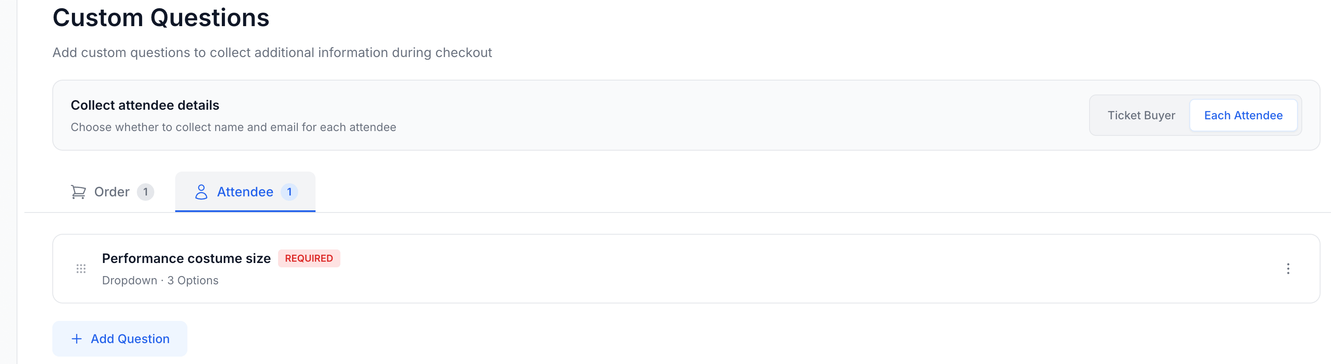The height and width of the screenshot is (364, 1331).
Task: Click the Custom Questions heading
Action: [160, 17]
